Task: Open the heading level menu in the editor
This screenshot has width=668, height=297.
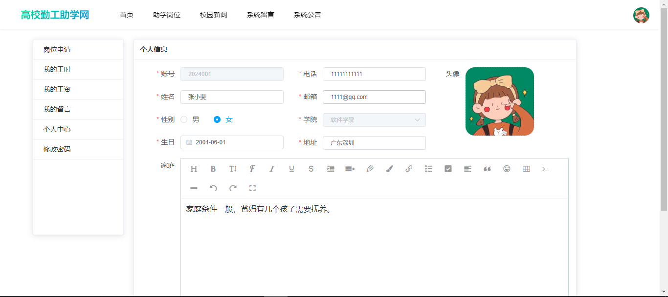Action: (194, 169)
